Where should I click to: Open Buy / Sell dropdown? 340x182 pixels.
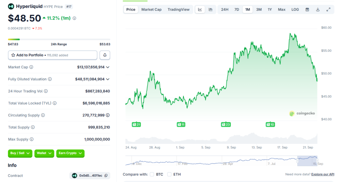[20, 153]
